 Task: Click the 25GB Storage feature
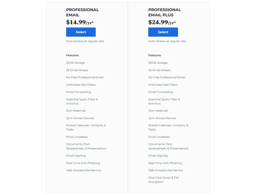tap(75, 63)
